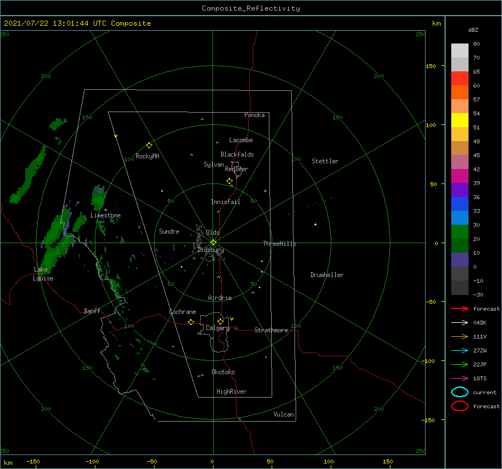Viewport: 502px width, 469px height.
Task: Click the Okotoks label
Action: [223, 372]
